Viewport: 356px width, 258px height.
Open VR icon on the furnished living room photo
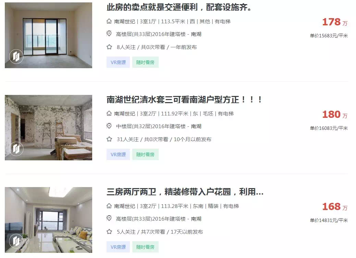tap(16, 241)
